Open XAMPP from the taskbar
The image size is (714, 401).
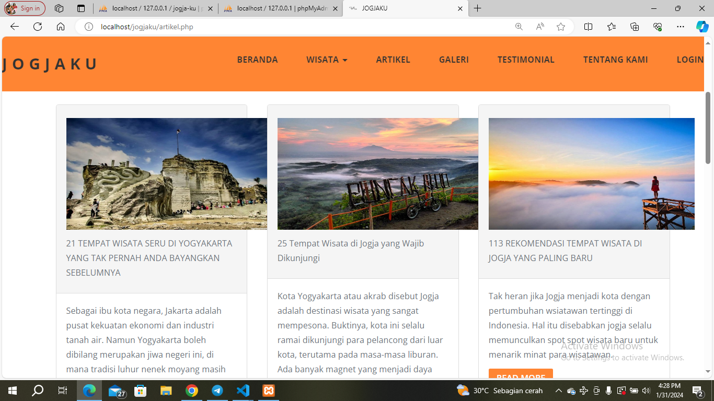point(269,391)
